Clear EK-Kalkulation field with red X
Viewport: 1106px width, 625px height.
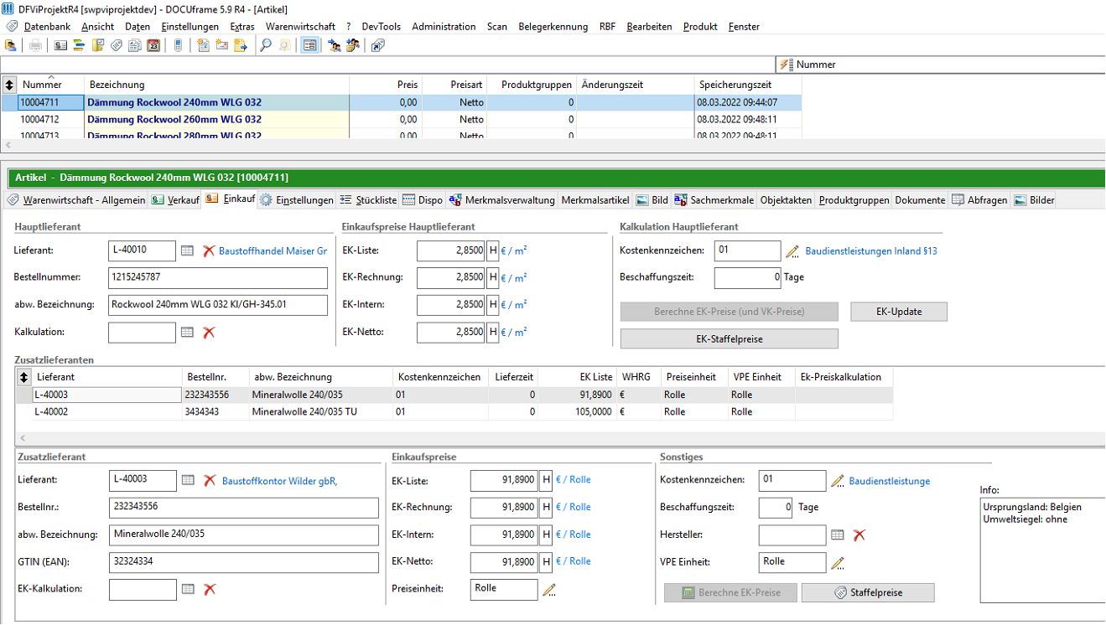point(209,589)
